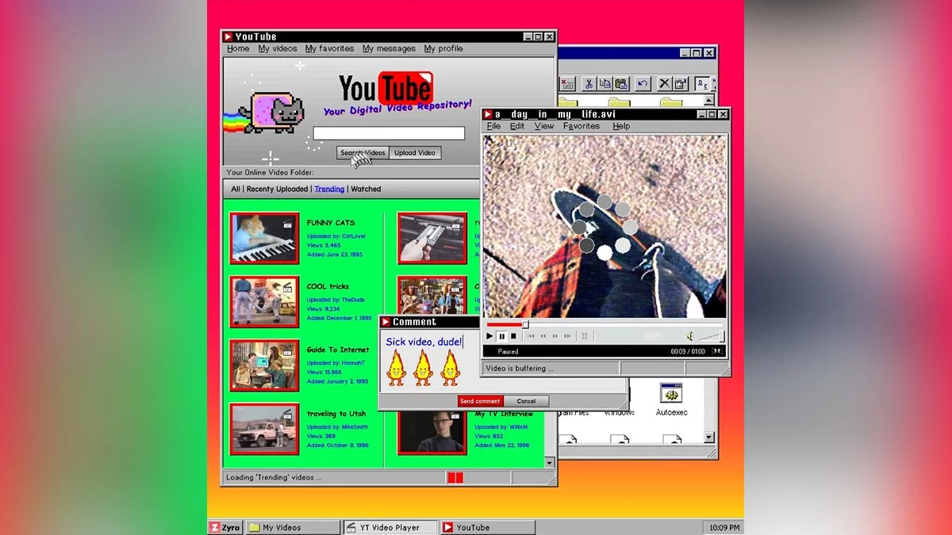Image resolution: width=952 pixels, height=535 pixels.
Task: Open the Trending link
Action: tap(329, 189)
